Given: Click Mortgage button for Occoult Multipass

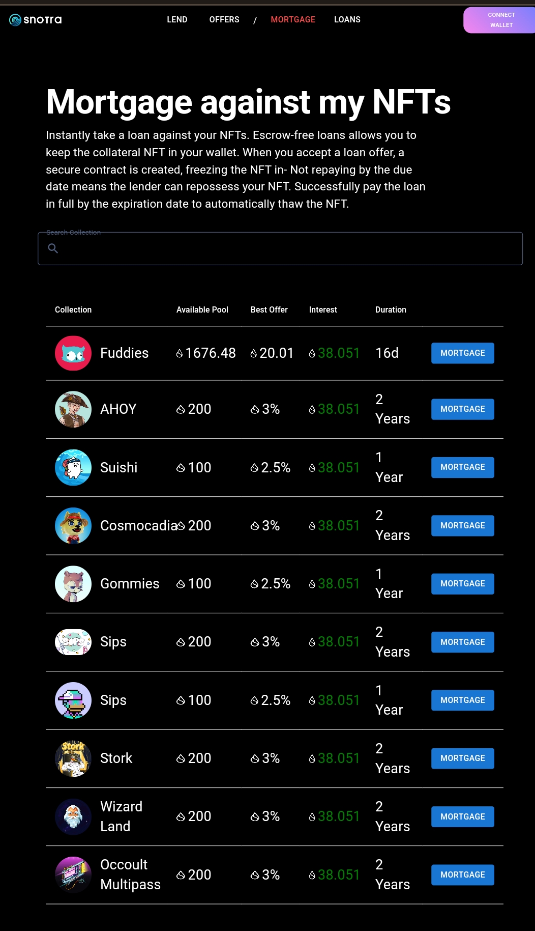Looking at the screenshot, I should tap(462, 874).
